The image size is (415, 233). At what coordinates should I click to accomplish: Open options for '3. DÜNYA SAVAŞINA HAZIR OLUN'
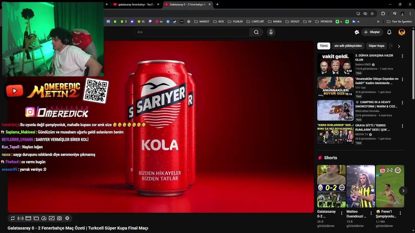pos(402,56)
